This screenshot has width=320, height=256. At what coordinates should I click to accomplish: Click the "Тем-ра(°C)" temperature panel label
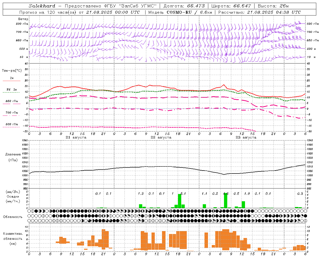[x=12, y=70]
